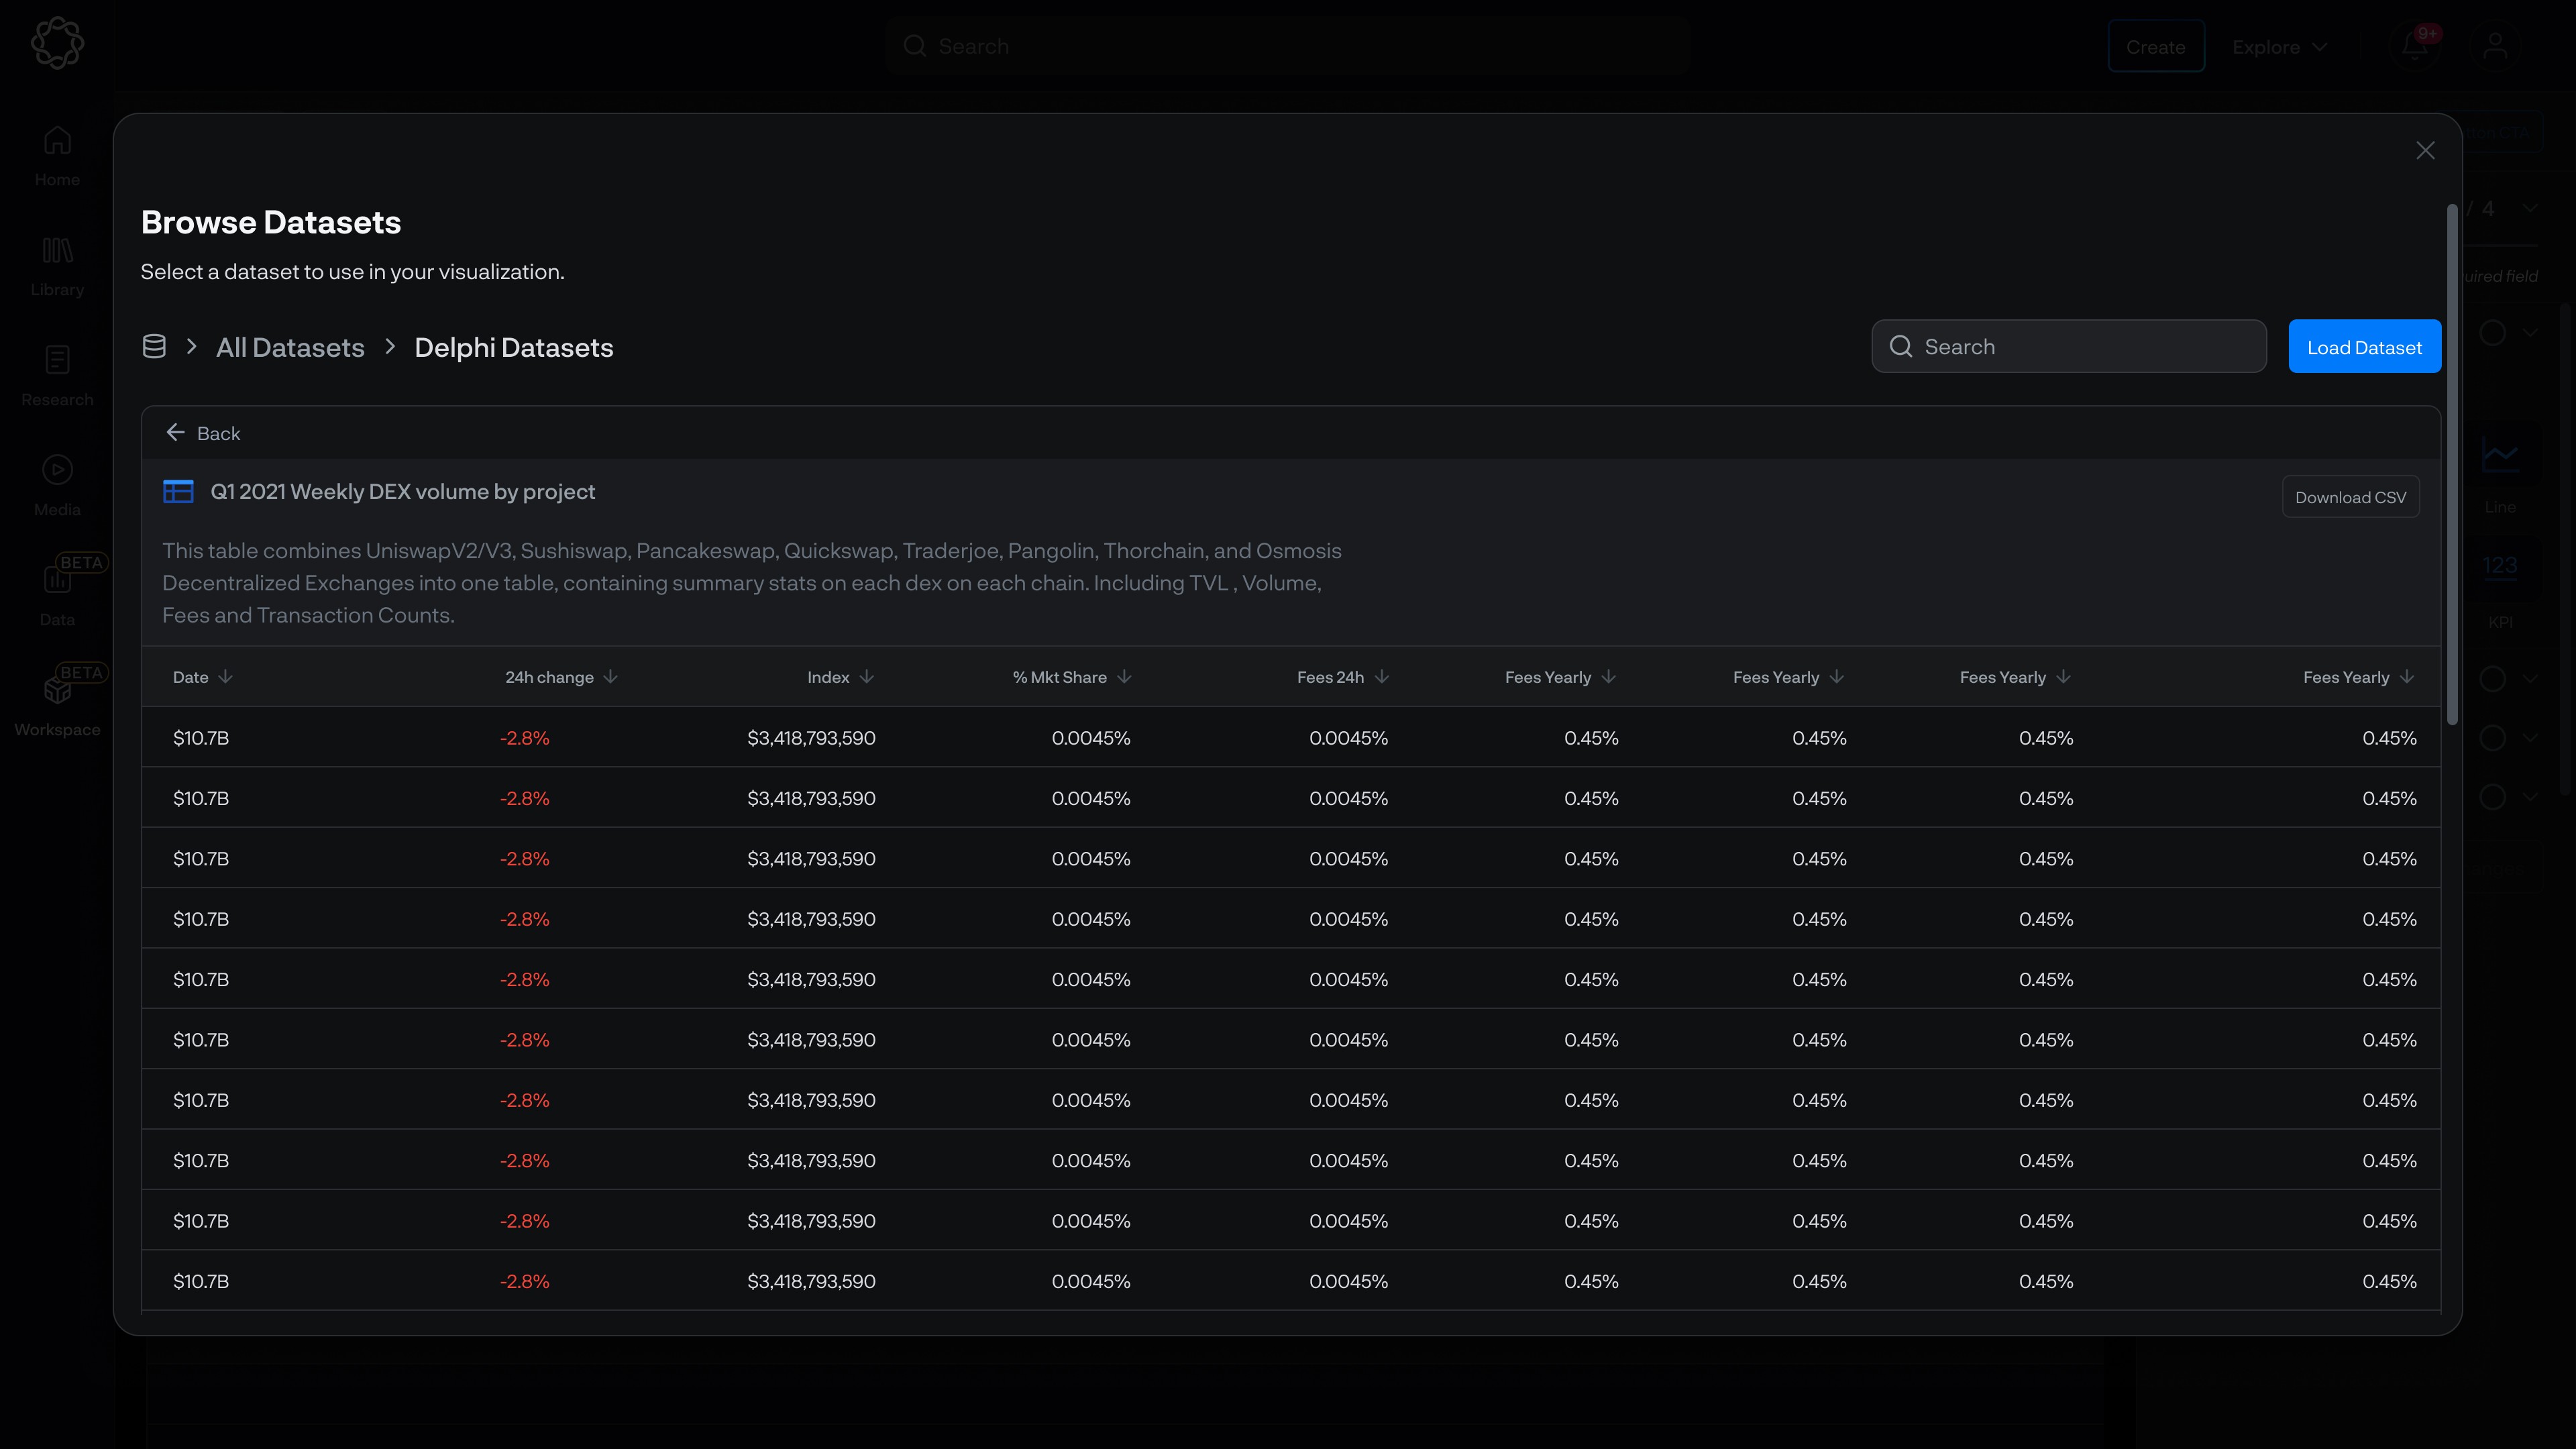Screen dimensions: 2576x1449
Task: Open the user profile icon
Action: pos(2495,46)
